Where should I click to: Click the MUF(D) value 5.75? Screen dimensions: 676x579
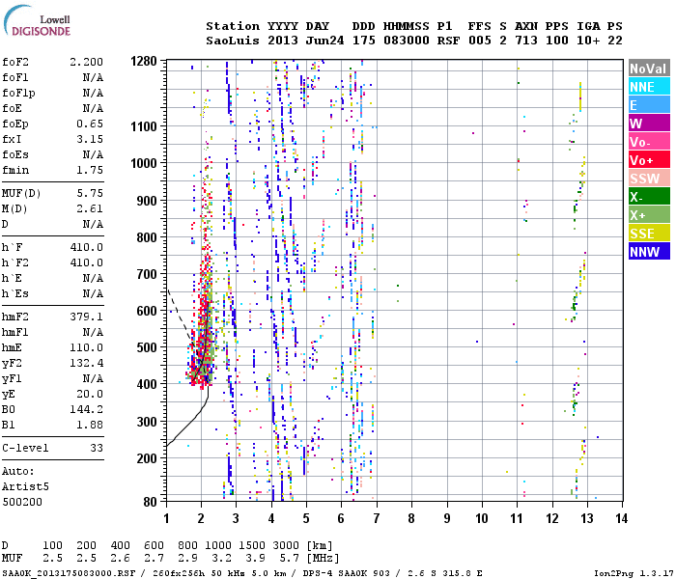click(x=90, y=193)
